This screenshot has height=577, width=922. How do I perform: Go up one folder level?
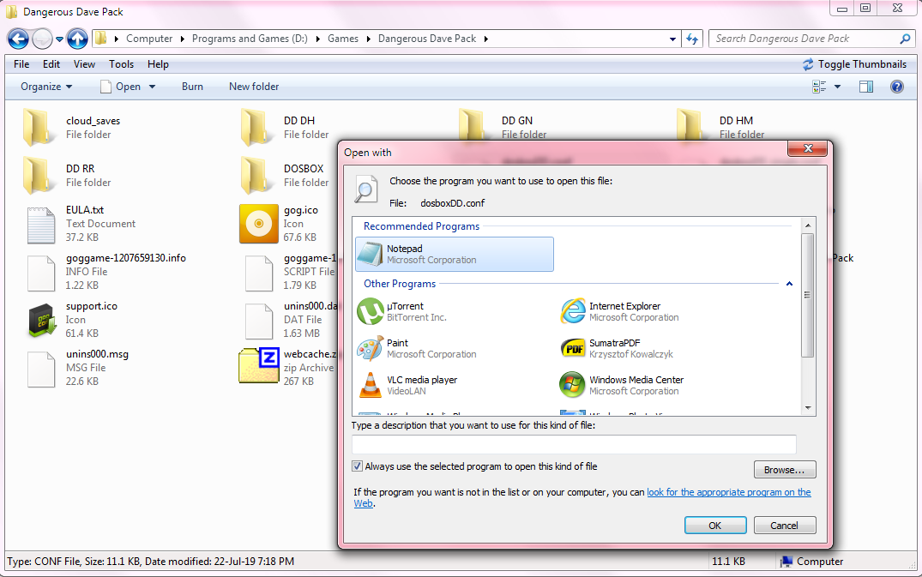(77, 39)
